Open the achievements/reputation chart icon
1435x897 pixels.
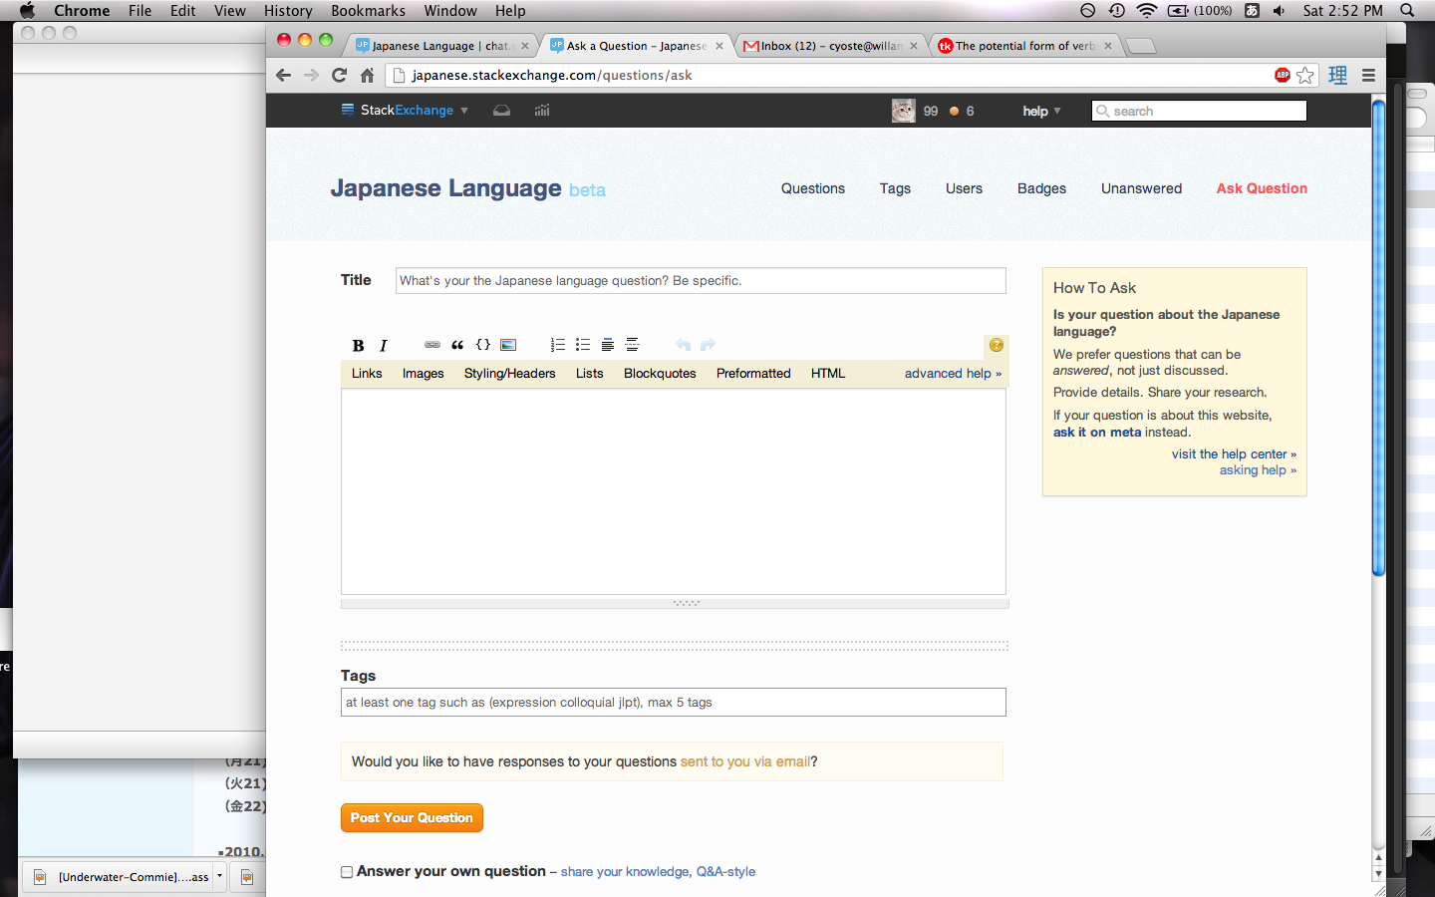[x=542, y=111]
